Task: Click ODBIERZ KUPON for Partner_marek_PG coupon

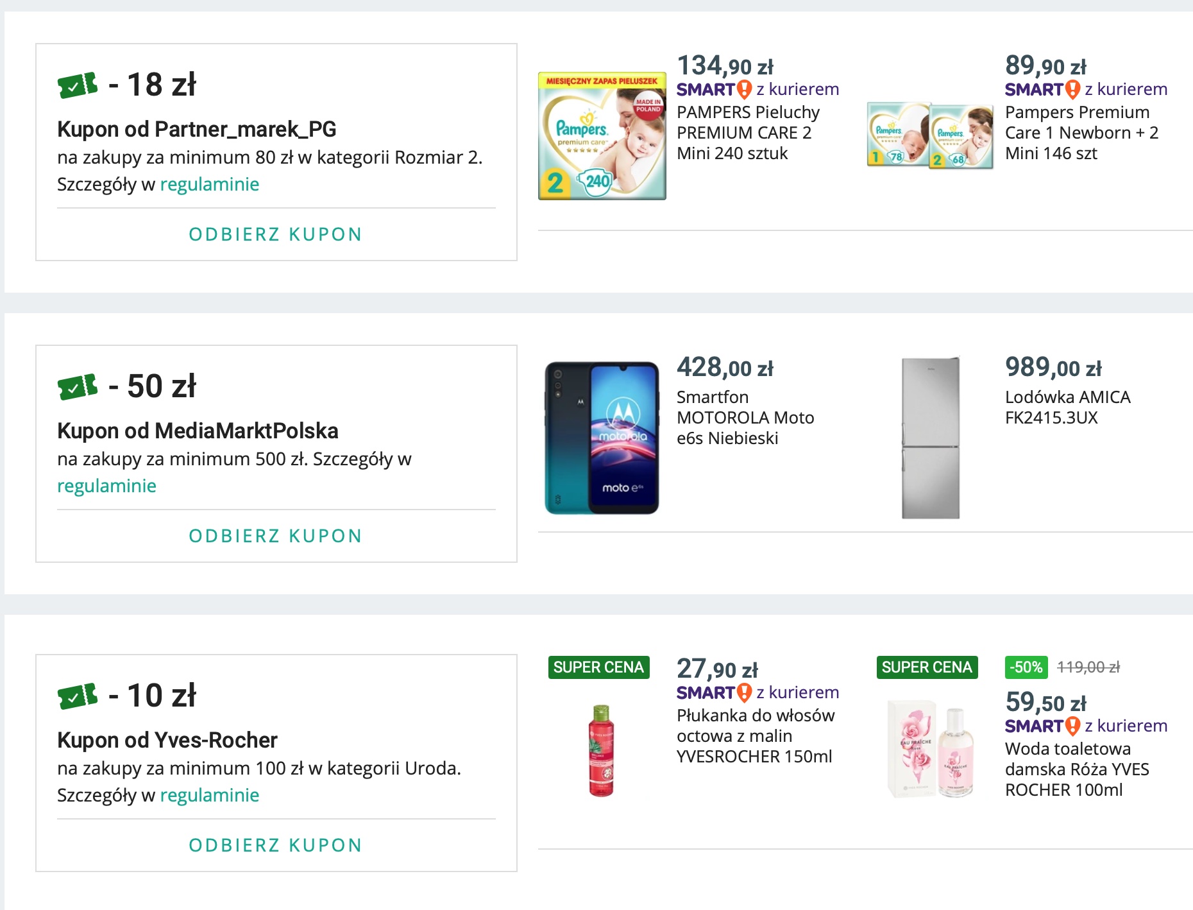Action: coord(276,234)
